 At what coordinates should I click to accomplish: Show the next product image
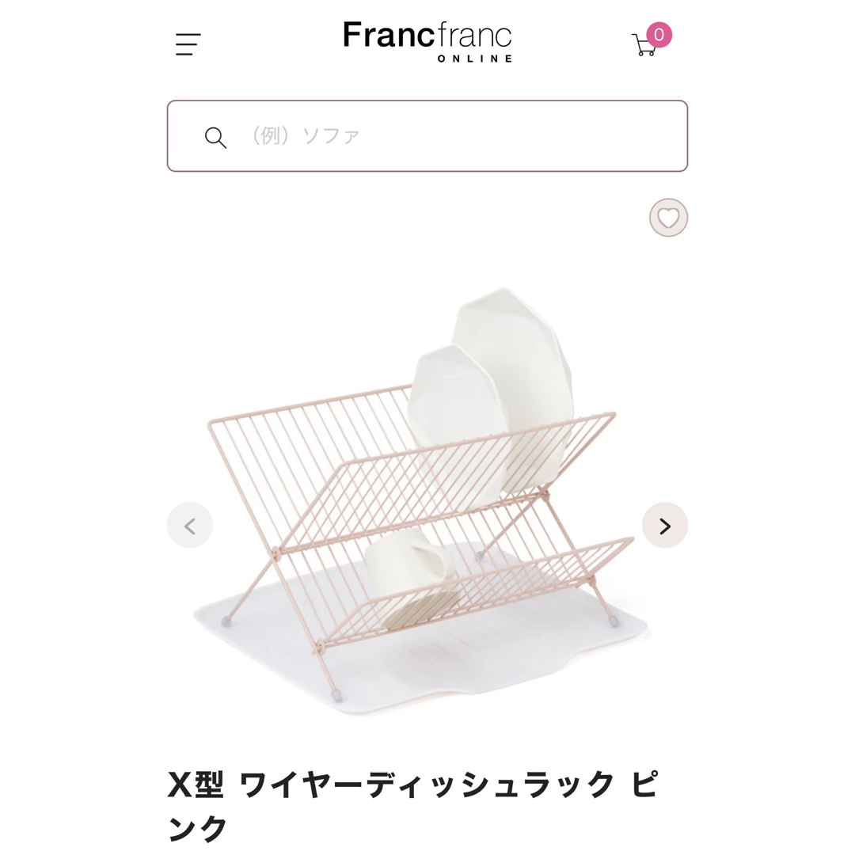pyautogui.click(x=665, y=526)
